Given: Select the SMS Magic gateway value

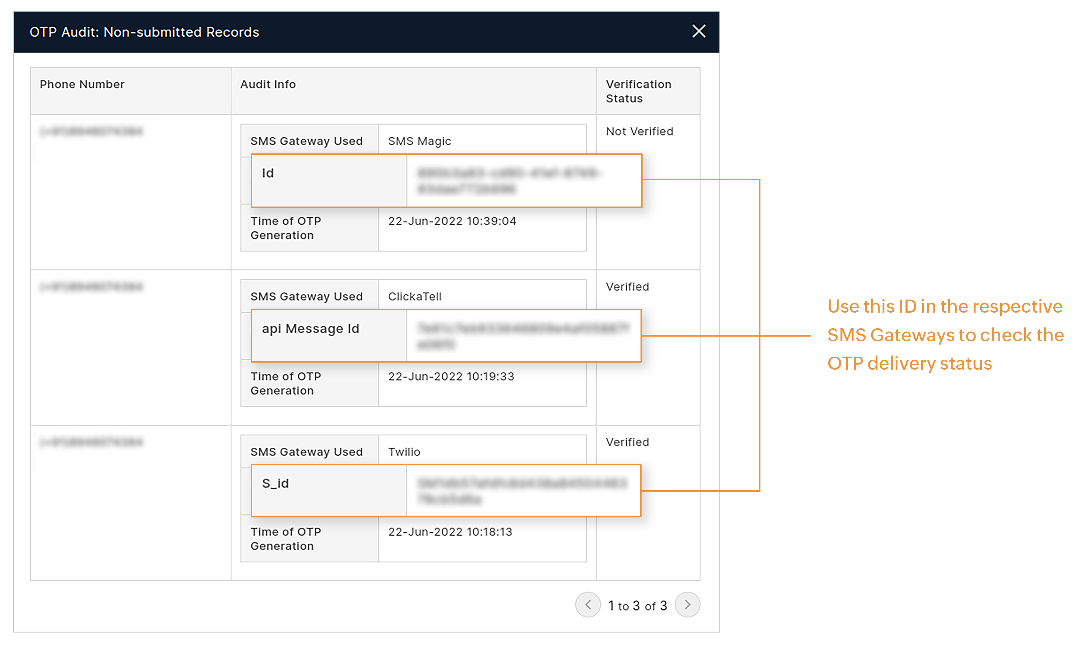Looking at the screenshot, I should (419, 141).
